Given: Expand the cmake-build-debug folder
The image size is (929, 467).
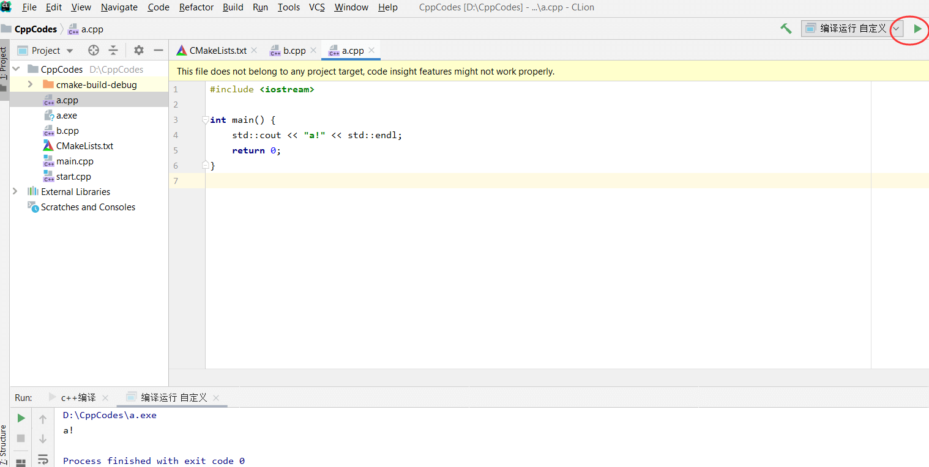Looking at the screenshot, I should (30, 85).
